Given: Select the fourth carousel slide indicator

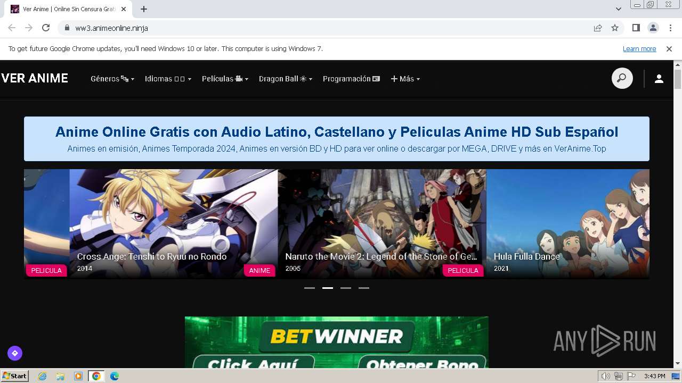Looking at the screenshot, I should pyautogui.click(x=364, y=288).
